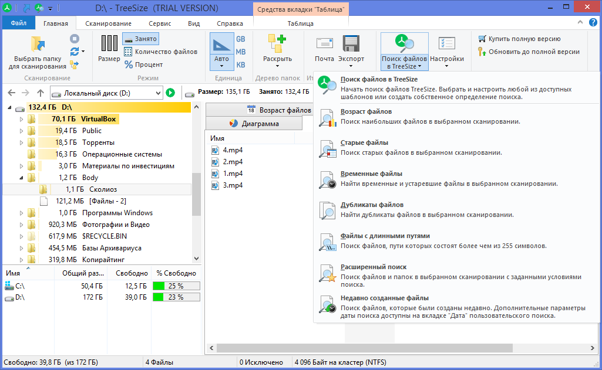Switch to Процент display mode
Viewport: 602px width, 370px height.
tap(143, 65)
